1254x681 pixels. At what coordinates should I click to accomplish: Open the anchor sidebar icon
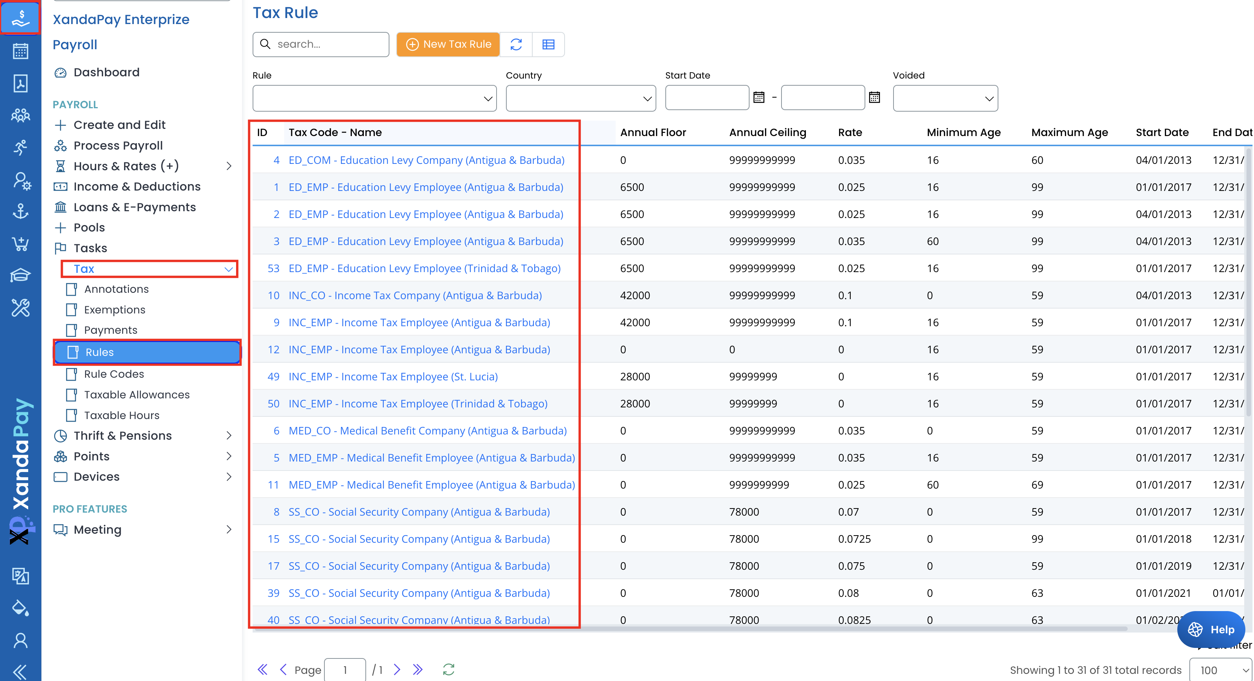click(x=20, y=211)
